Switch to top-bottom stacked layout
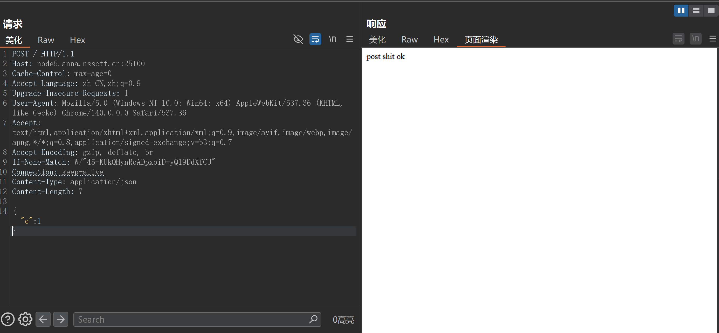 696,11
